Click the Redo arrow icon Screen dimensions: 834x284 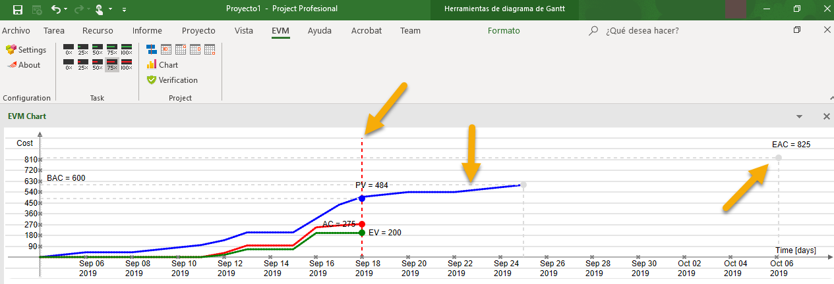[x=80, y=9]
